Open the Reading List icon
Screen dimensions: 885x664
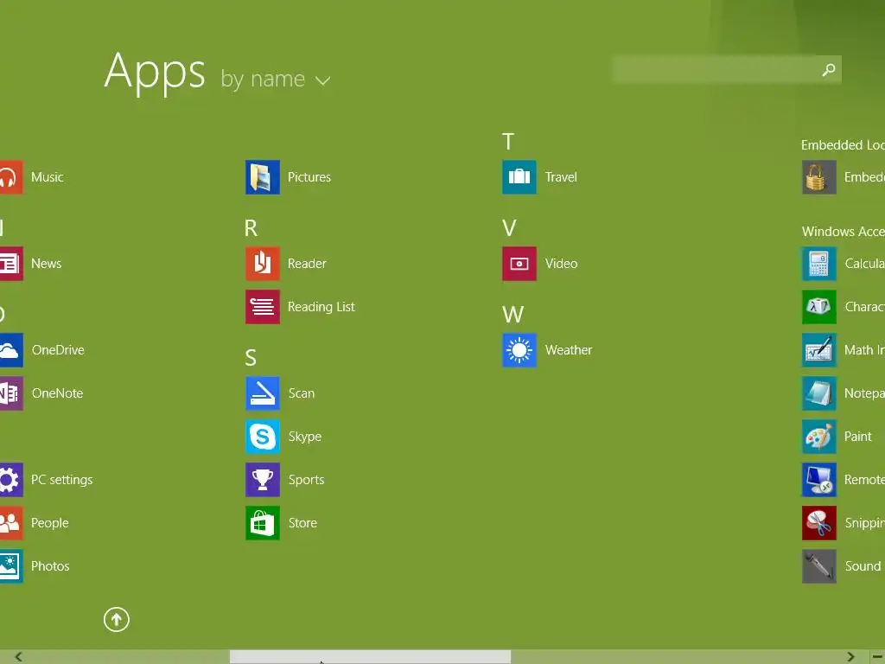pos(263,307)
